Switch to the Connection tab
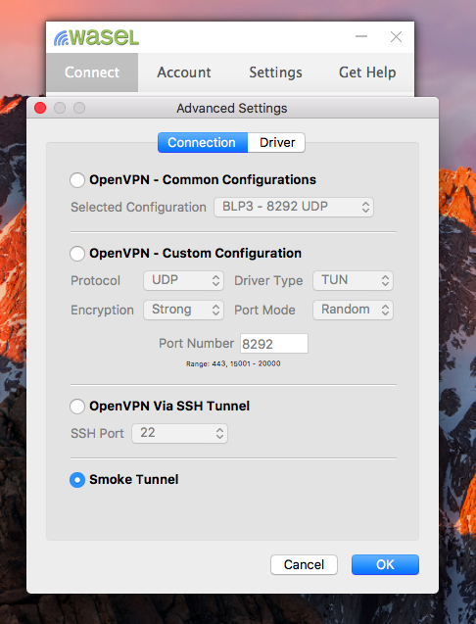 [203, 142]
